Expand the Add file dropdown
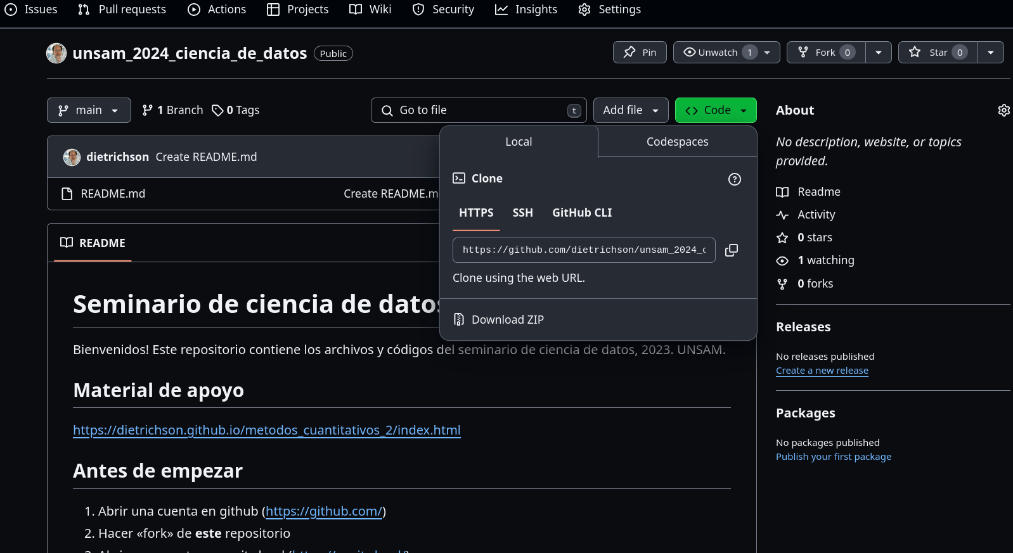 tap(630, 110)
